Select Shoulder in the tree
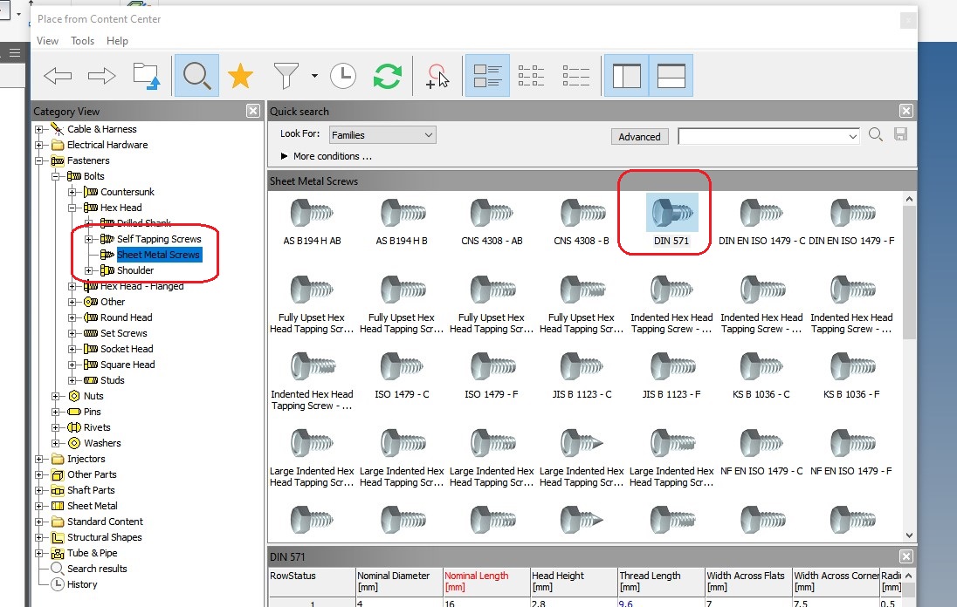 [134, 270]
